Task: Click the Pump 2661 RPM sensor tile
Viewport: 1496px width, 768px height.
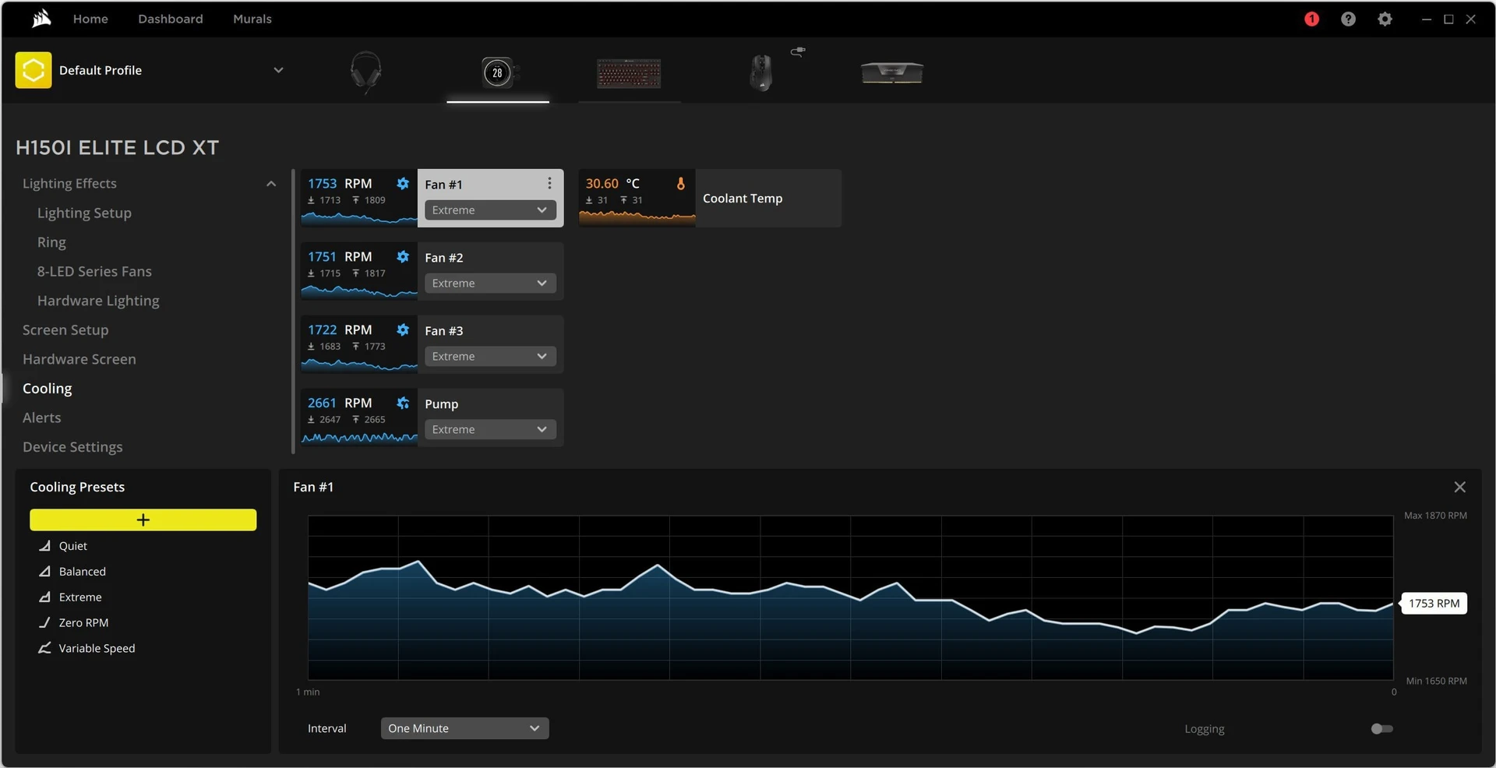Action: 359,417
